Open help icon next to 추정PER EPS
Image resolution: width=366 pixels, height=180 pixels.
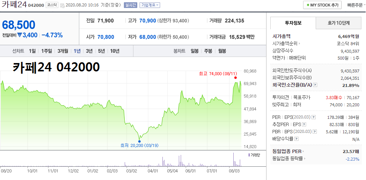click(x=304, y=125)
